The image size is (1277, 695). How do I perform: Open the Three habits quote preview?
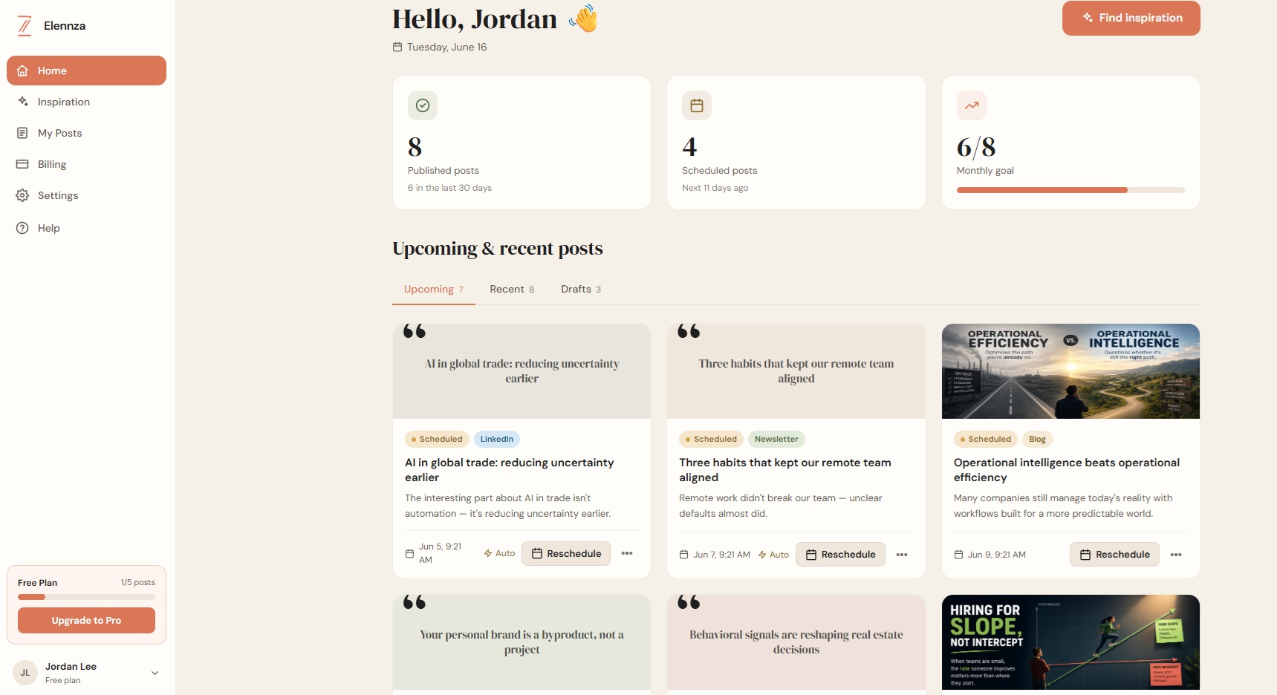796,371
